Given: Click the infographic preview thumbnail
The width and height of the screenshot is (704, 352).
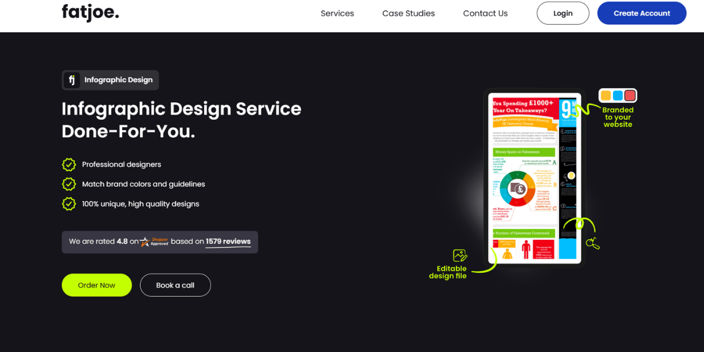Looking at the screenshot, I should [x=534, y=178].
